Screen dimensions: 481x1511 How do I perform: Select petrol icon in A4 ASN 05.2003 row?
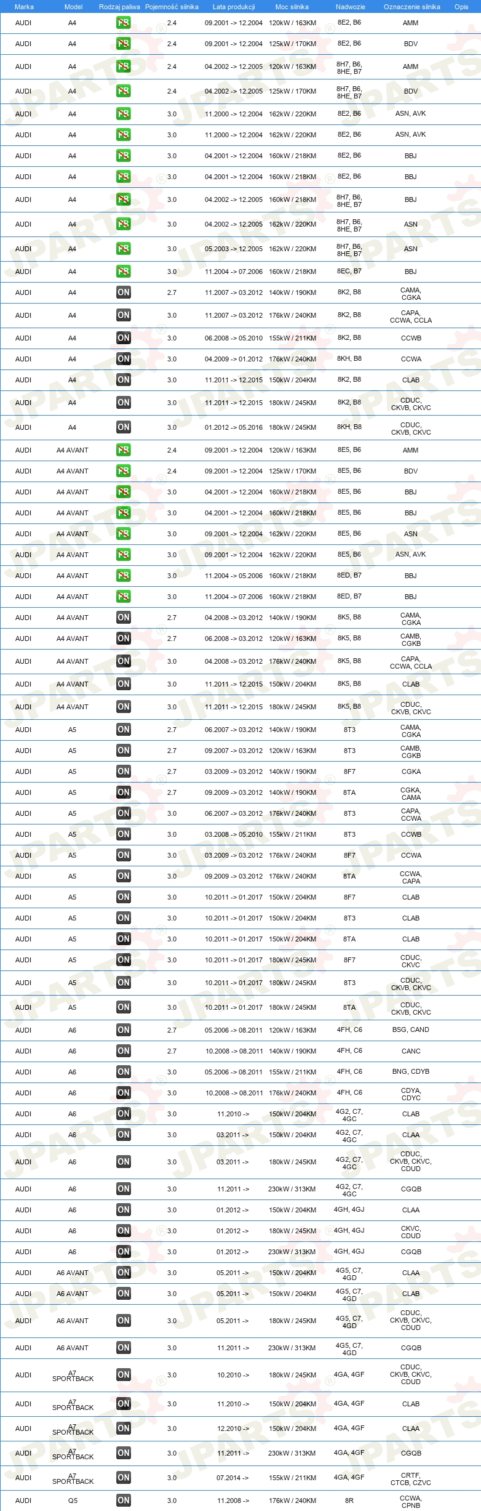(x=124, y=249)
